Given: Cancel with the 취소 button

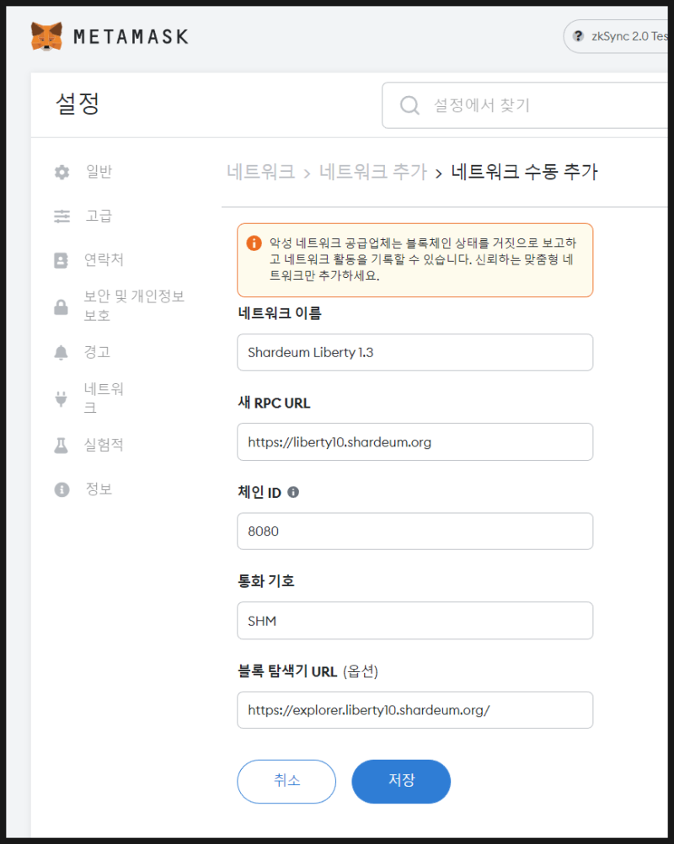Looking at the screenshot, I should [286, 782].
